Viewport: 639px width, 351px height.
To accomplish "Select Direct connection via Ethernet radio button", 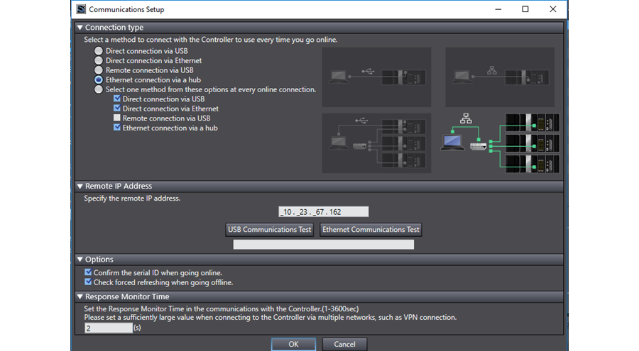I will click(x=99, y=61).
